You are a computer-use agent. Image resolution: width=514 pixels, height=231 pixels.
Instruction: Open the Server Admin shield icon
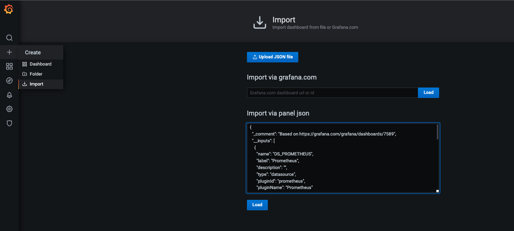(x=9, y=123)
